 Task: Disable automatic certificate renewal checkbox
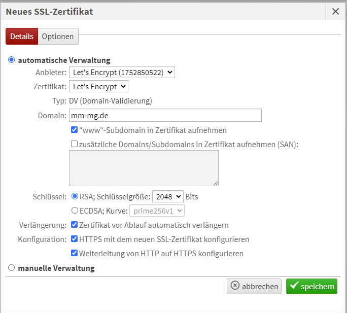pyautogui.click(x=75, y=225)
